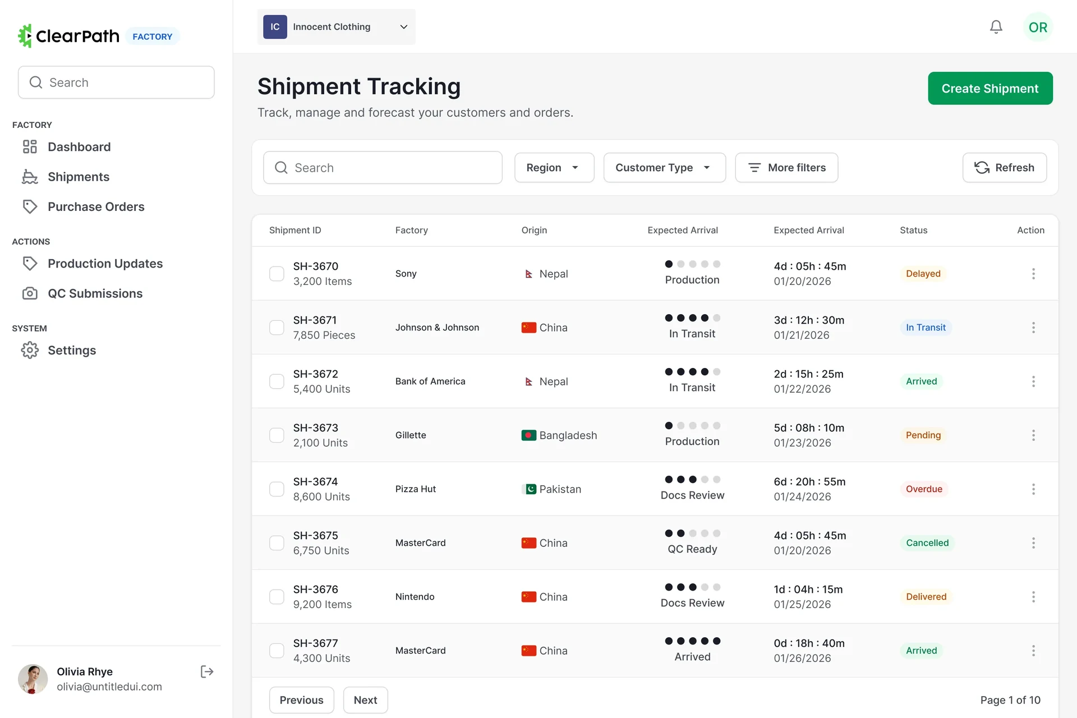This screenshot has height=718, width=1077.
Task: Open the Customer Type dropdown
Action: point(665,168)
